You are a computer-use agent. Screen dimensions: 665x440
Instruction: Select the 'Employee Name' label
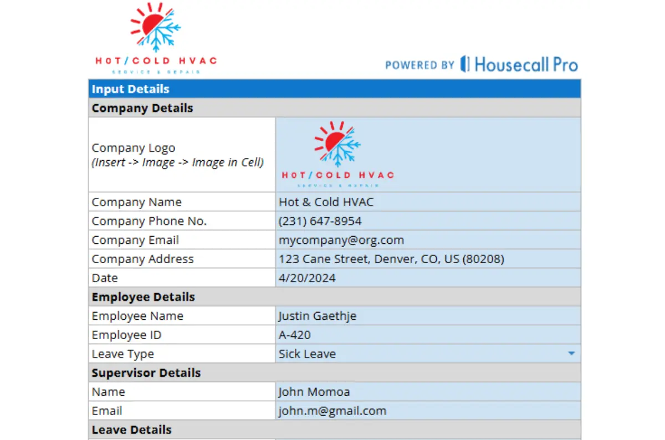pyautogui.click(x=137, y=316)
